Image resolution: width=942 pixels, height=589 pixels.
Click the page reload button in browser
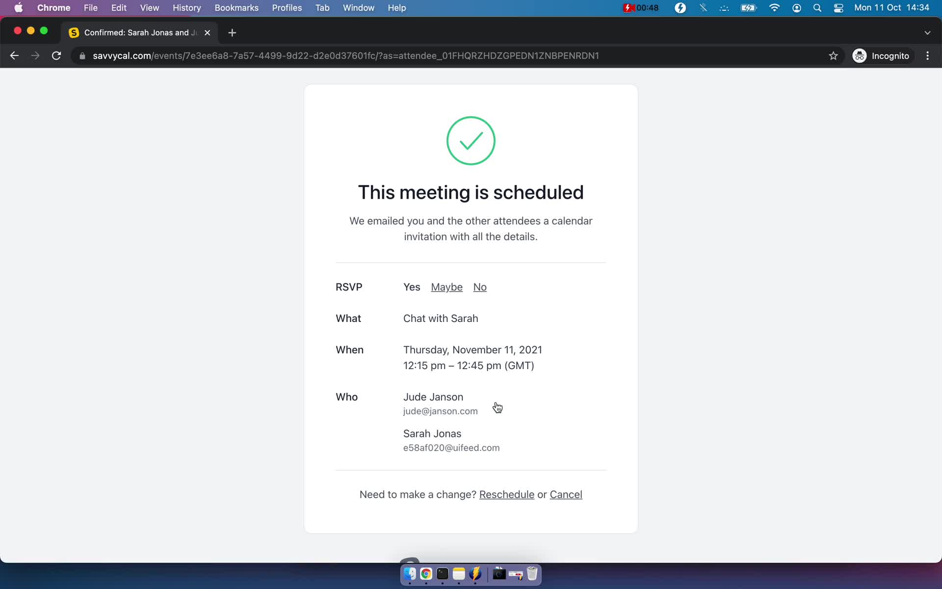pos(57,55)
